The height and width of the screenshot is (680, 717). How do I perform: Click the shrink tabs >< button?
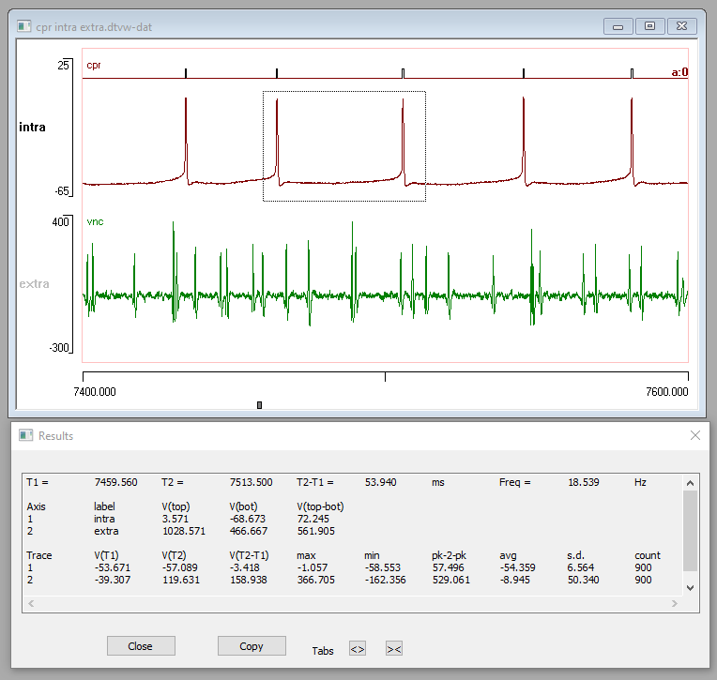coord(394,648)
